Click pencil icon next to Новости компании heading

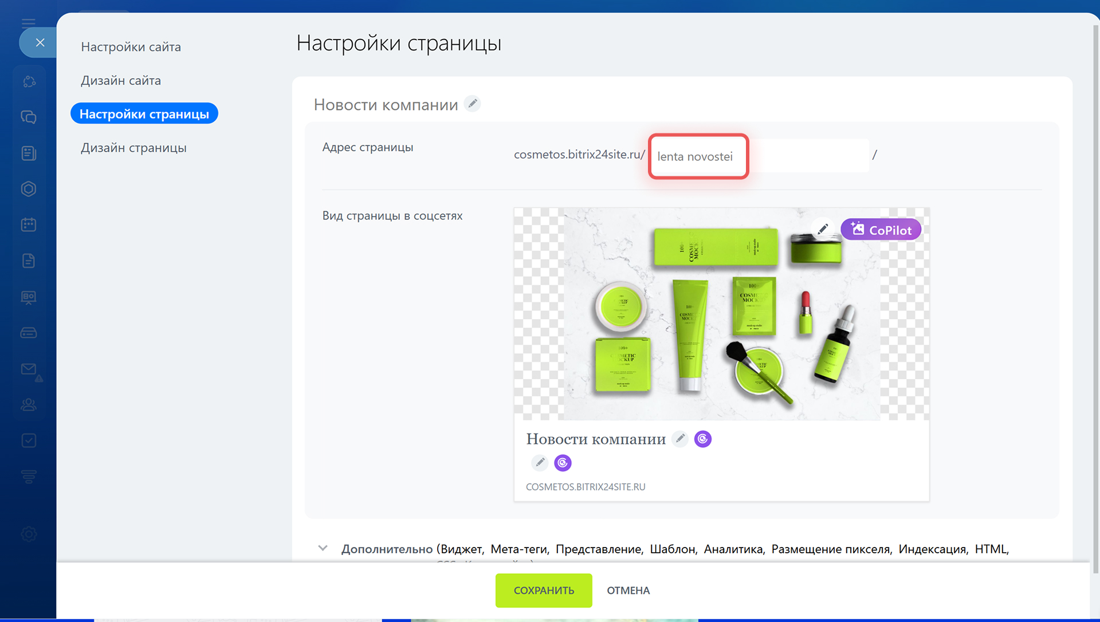472,104
